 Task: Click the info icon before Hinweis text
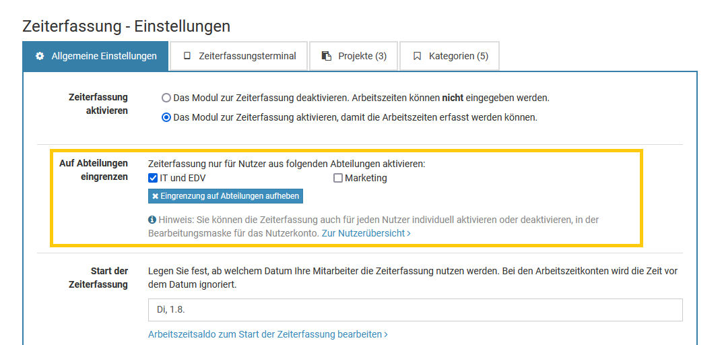click(x=152, y=220)
